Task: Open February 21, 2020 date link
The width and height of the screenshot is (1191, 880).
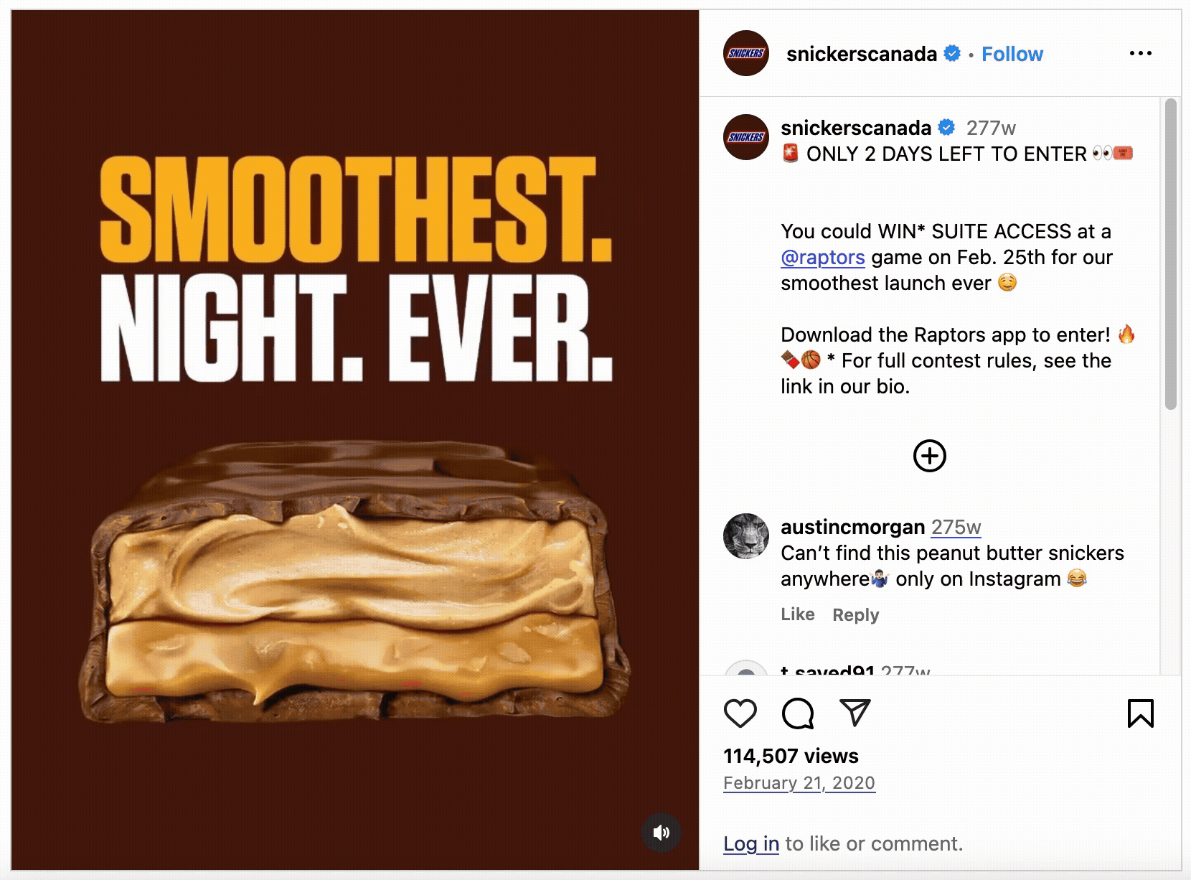Action: click(x=799, y=783)
